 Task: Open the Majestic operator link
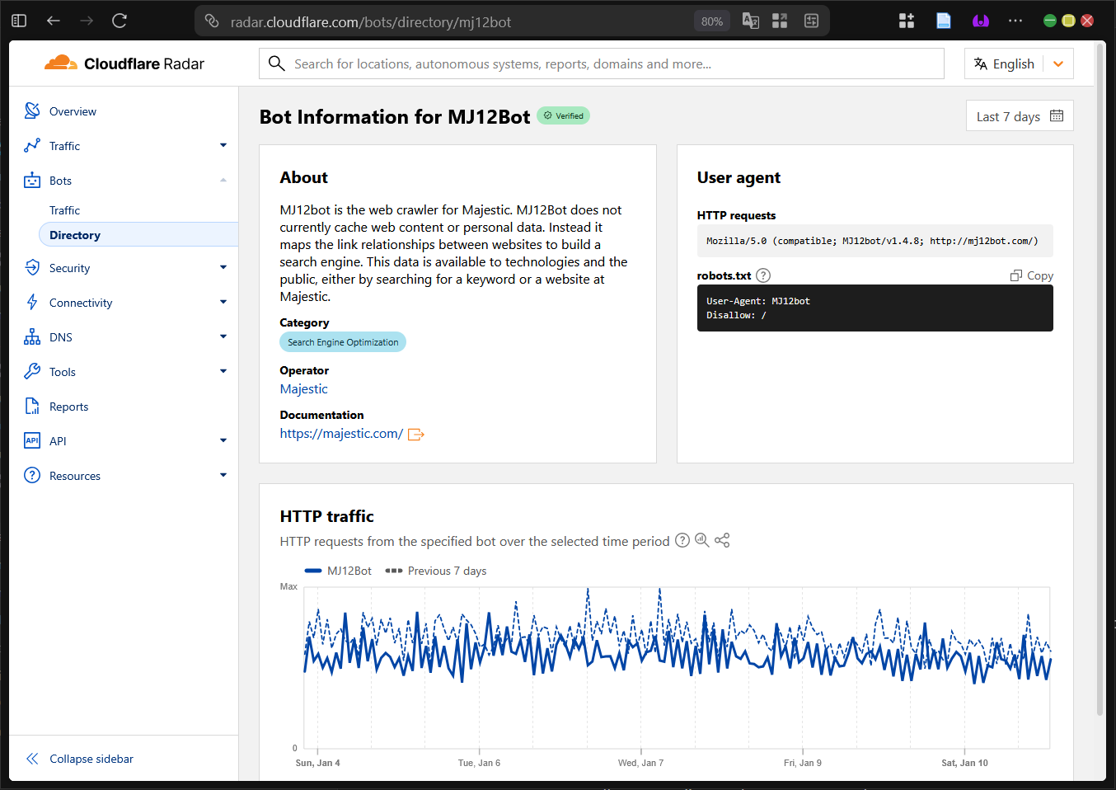coord(303,389)
